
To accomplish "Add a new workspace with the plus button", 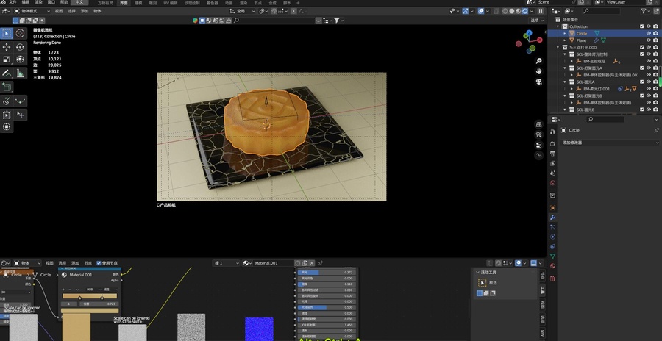I will pos(298,2).
